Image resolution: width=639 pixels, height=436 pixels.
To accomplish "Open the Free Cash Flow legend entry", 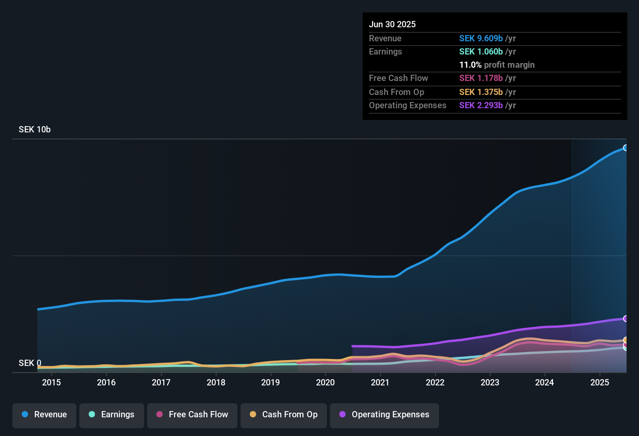I will coord(192,415).
